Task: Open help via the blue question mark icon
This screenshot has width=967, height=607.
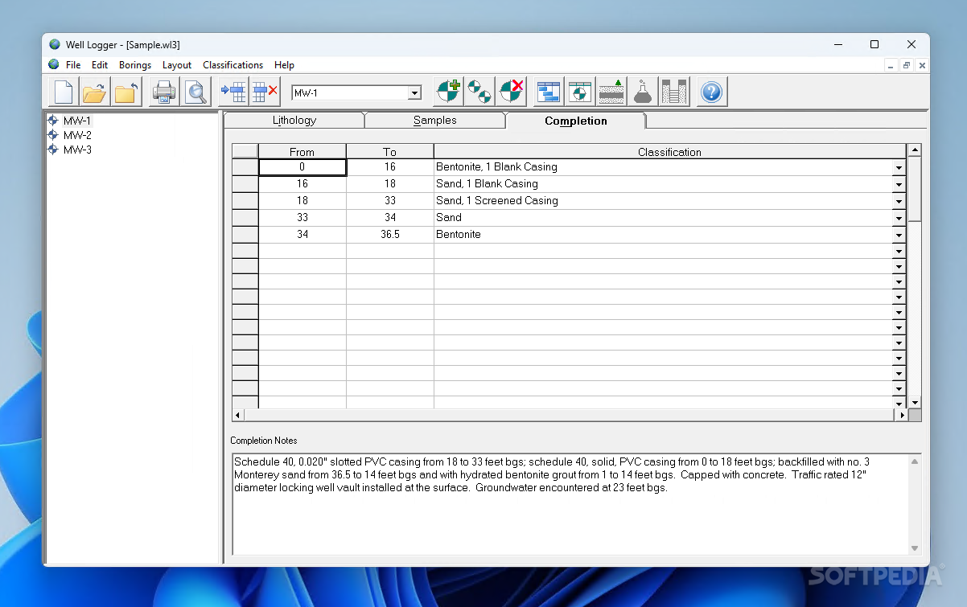Action: click(711, 92)
